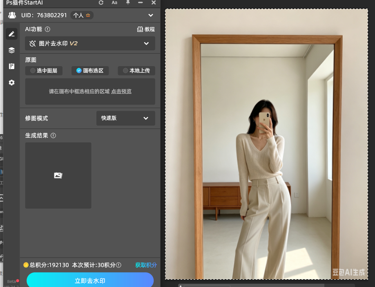
Task: Open the 快速版 retouch mode dropdown
Action: [x=125, y=118]
